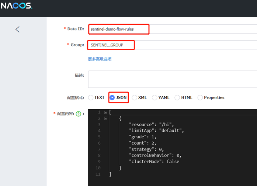Click the "strategy": 0 line
This screenshot has width=257, height=186.
point(146,149)
